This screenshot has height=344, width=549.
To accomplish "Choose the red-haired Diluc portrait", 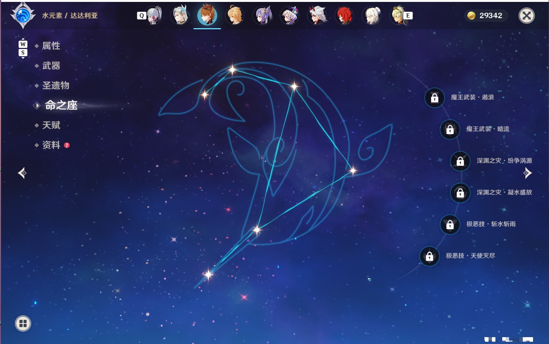I will tap(344, 16).
